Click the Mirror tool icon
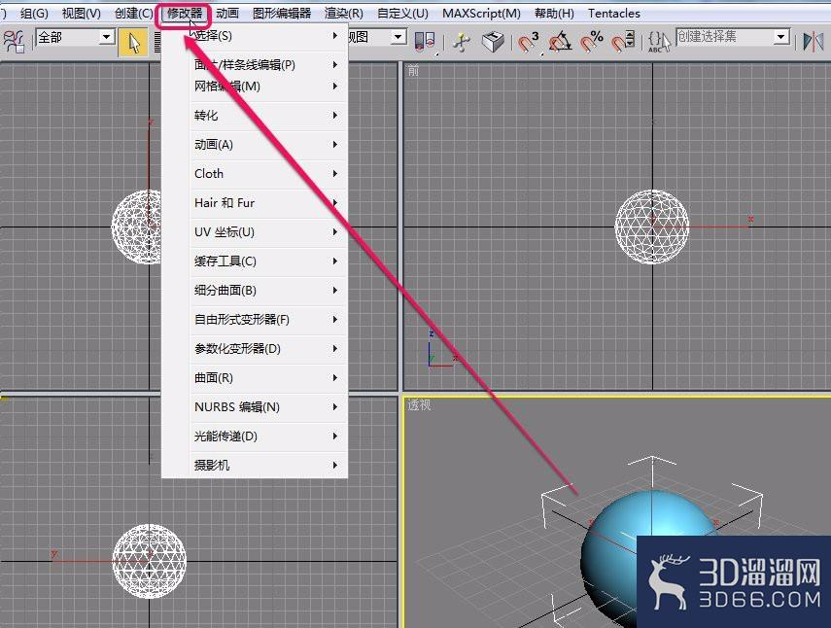 coord(813,42)
